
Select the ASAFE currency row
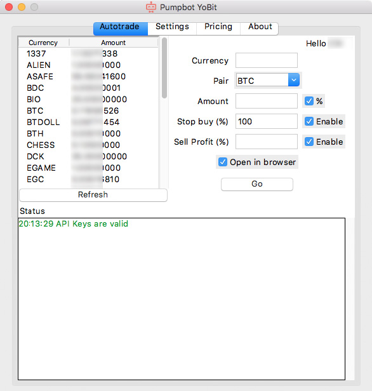click(x=88, y=77)
